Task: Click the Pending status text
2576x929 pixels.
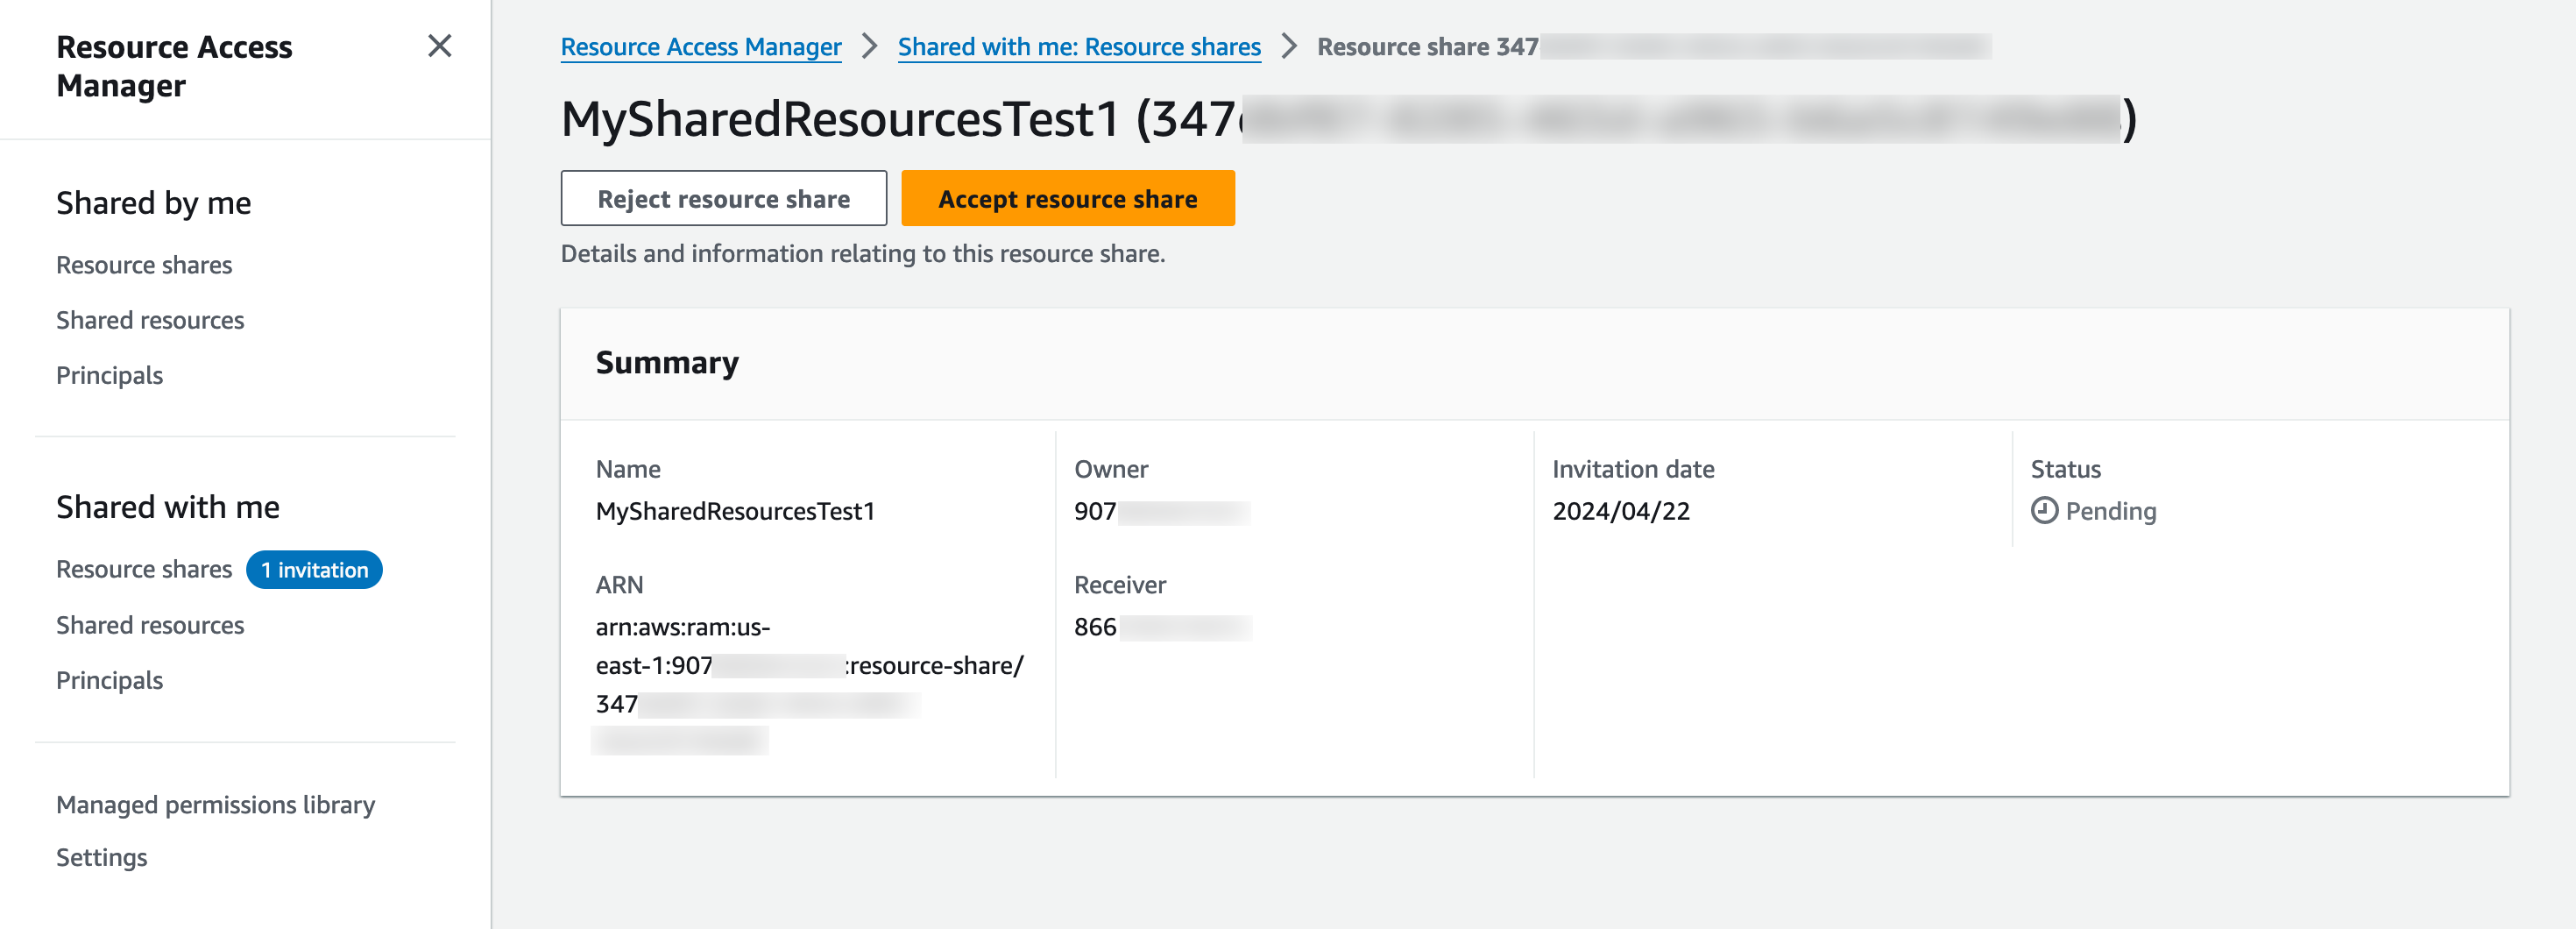Action: pos(2111,511)
